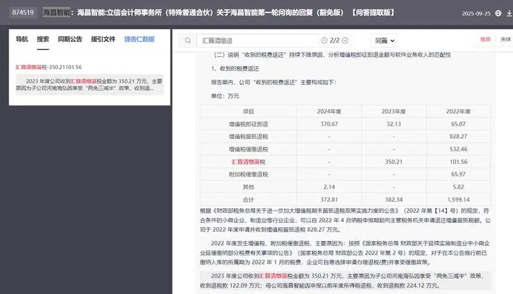Image resolution: width=513 pixels, height=294 pixels.
Task: Click the value 101.56 in table
Action: [459, 162]
